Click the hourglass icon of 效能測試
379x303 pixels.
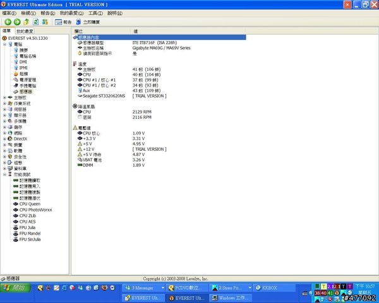coord(10,174)
